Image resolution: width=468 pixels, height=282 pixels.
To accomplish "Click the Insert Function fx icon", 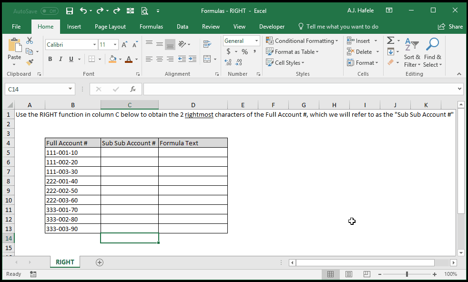I will (133, 89).
